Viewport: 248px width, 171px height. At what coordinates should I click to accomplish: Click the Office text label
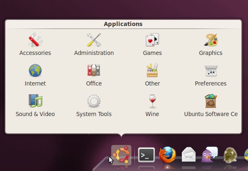point(94,83)
